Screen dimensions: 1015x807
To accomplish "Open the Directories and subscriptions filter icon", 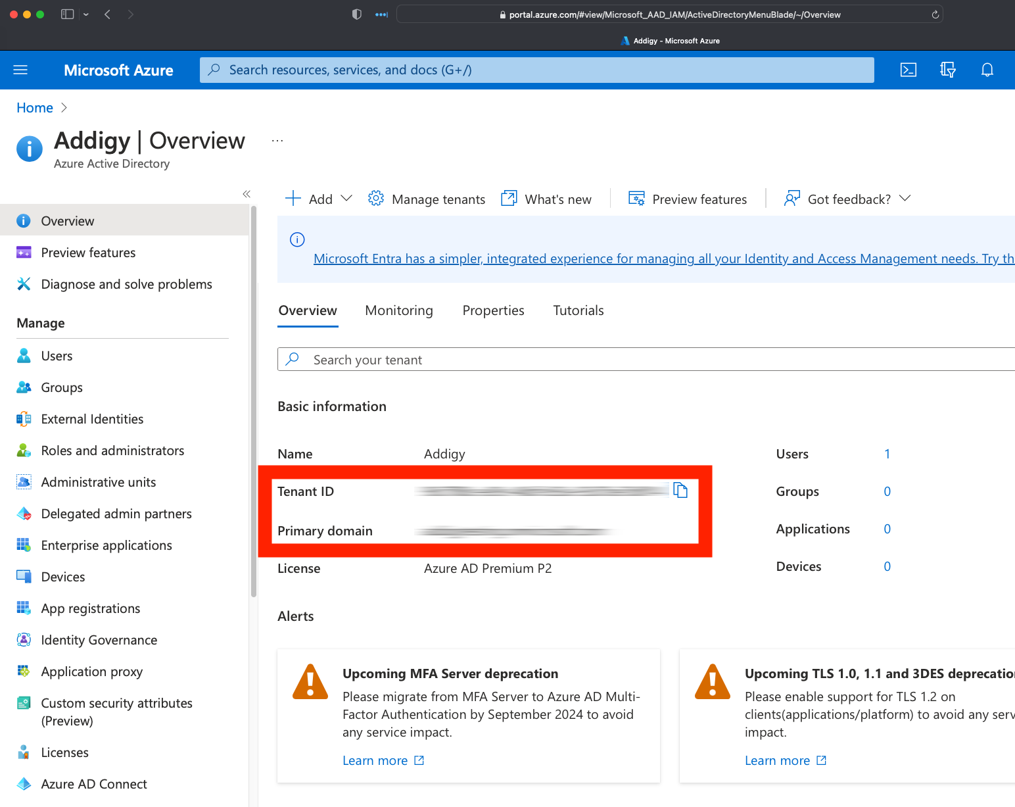I will pos(947,70).
